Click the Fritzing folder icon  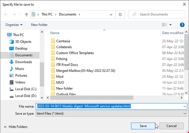[53, 59]
